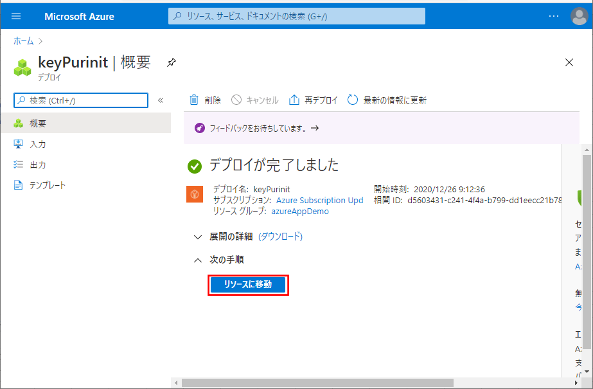Open Azure Subscription Upd link
The width and height of the screenshot is (593, 389).
coord(319,200)
